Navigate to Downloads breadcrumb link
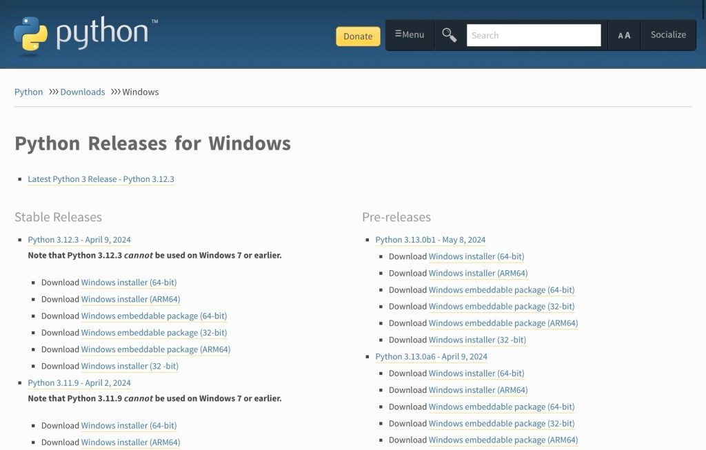 point(83,92)
